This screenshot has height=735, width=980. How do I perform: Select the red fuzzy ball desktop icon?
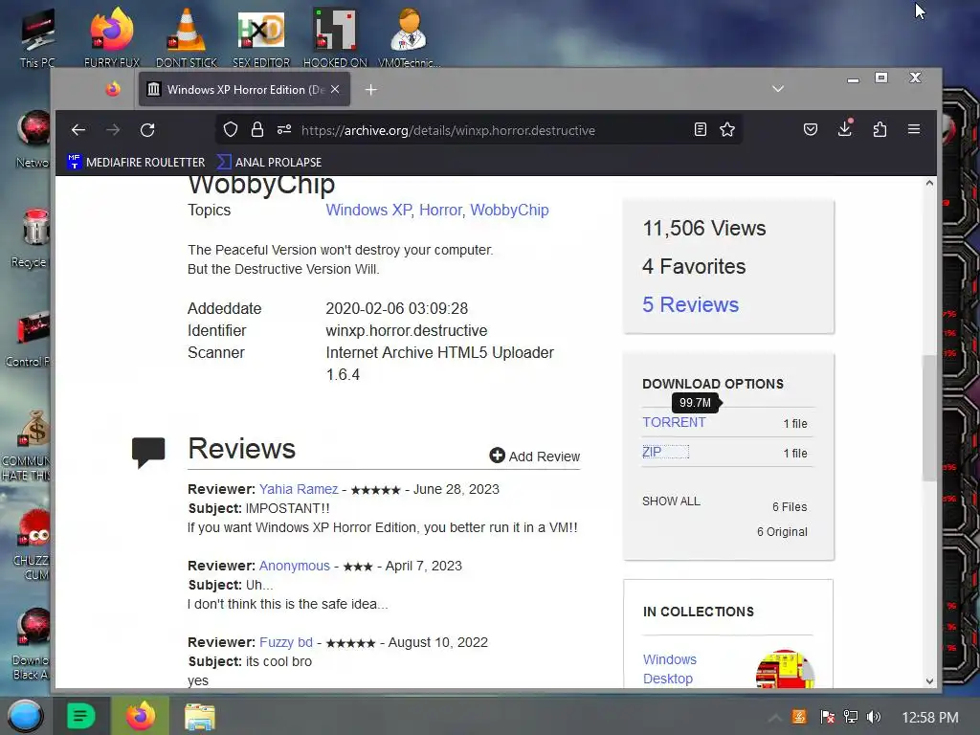[x=33, y=545]
